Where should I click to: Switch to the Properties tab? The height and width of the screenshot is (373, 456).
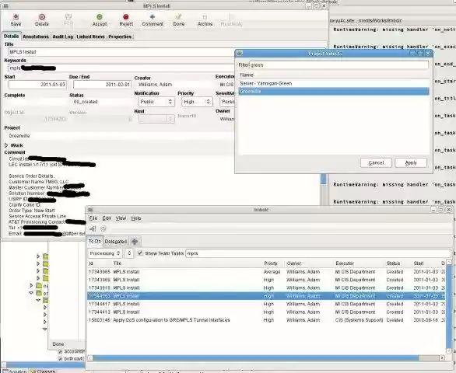pyautogui.click(x=120, y=37)
